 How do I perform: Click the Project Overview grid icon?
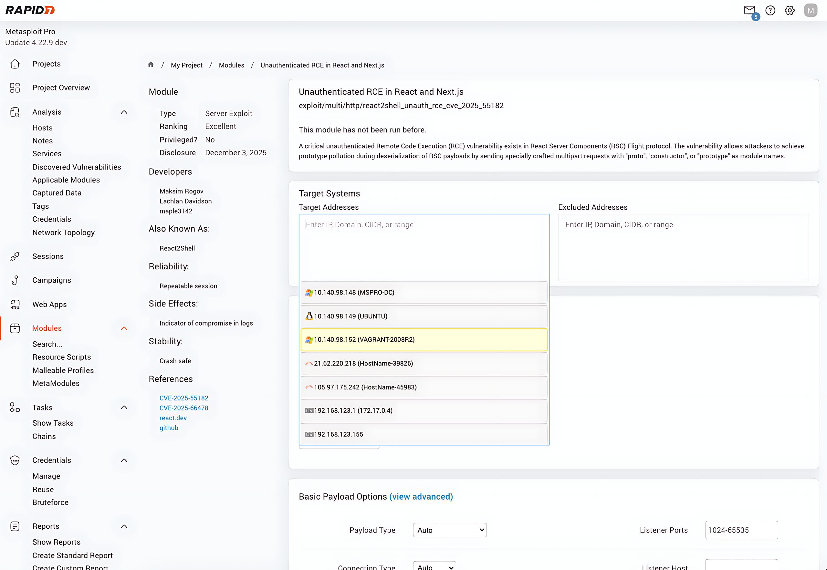15,88
